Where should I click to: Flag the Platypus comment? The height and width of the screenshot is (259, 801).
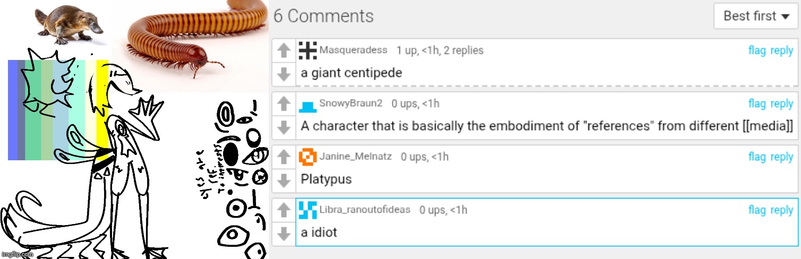click(x=757, y=157)
